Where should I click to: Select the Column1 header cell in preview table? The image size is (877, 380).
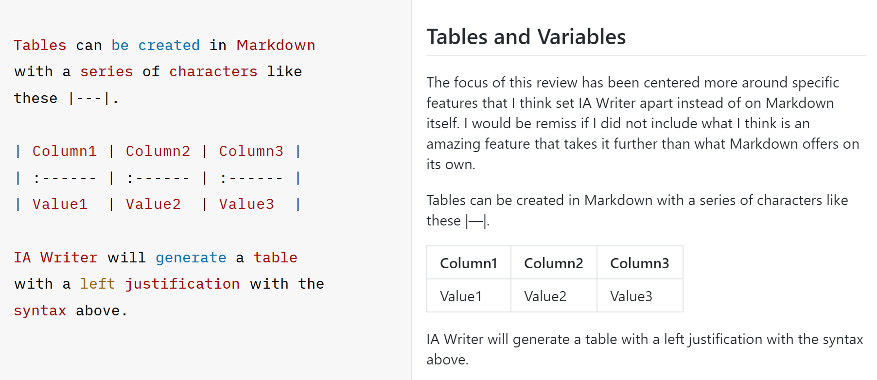coord(469,263)
